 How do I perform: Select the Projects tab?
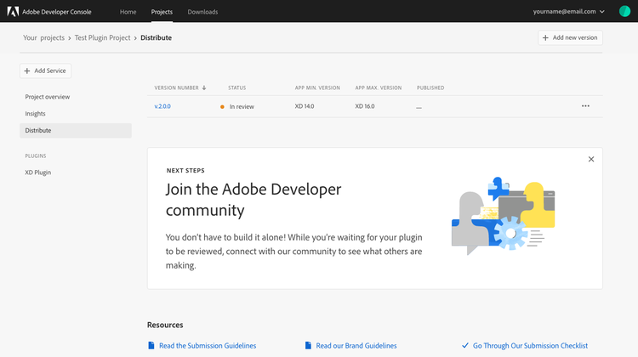(x=162, y=12)
